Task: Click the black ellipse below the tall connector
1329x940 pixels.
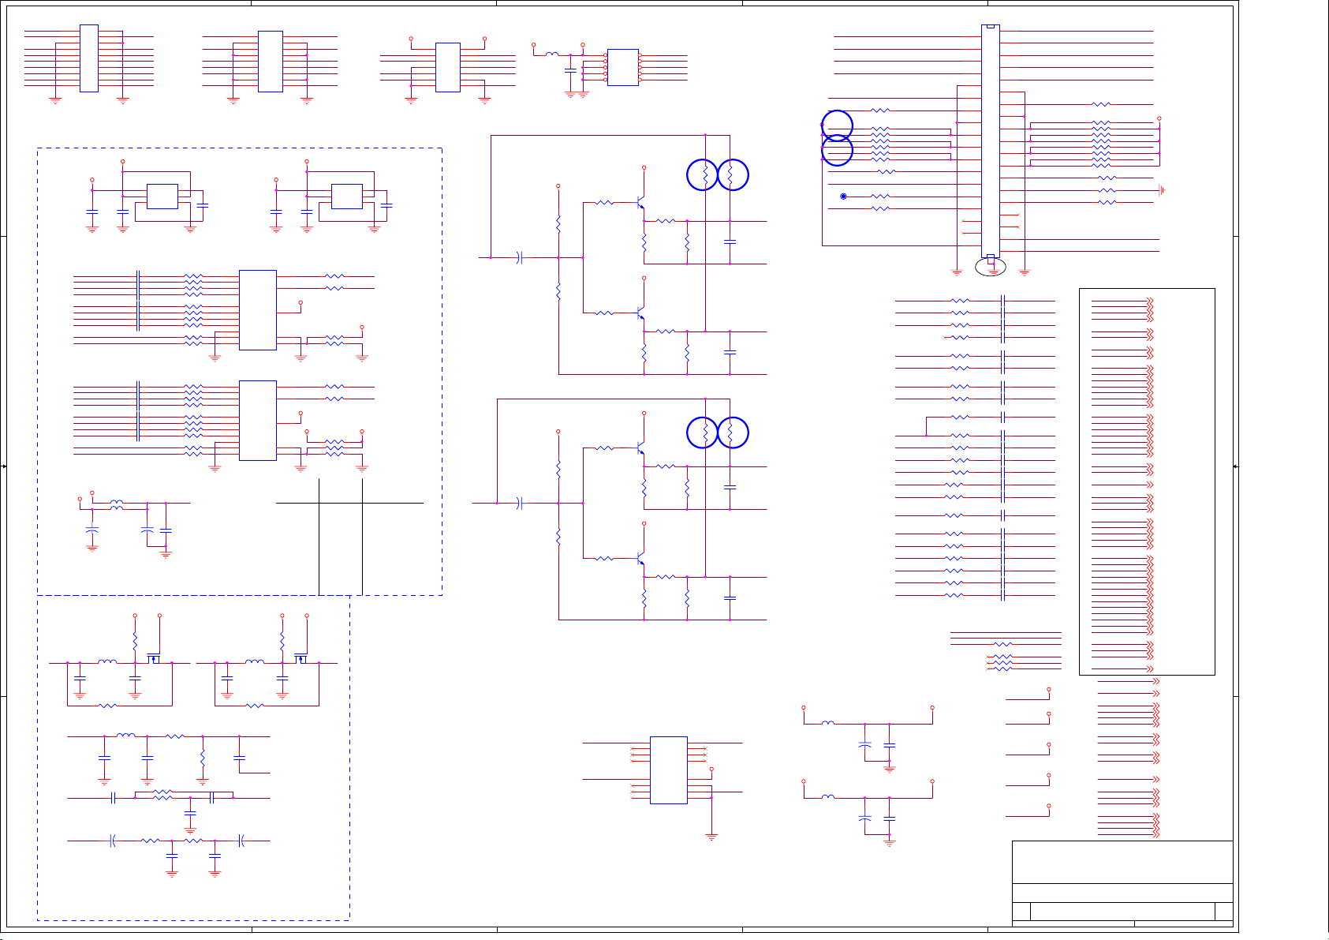Action: tap(991, 268)
